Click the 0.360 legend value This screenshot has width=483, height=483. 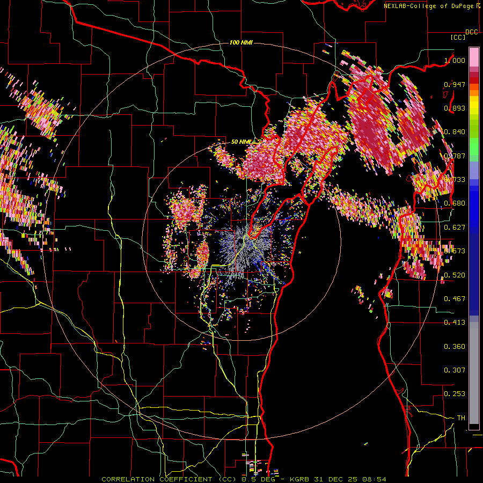pos(455,347)
